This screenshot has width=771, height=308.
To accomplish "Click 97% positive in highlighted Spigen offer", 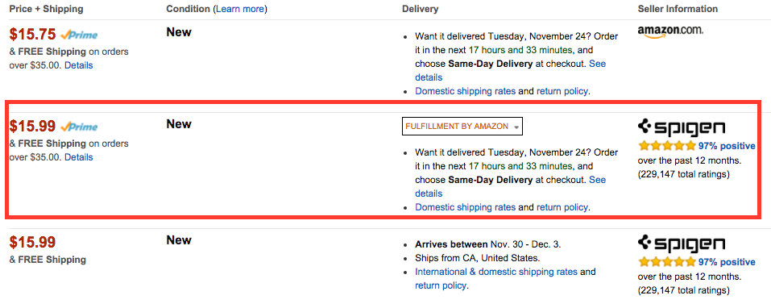I will pos(727,146).
